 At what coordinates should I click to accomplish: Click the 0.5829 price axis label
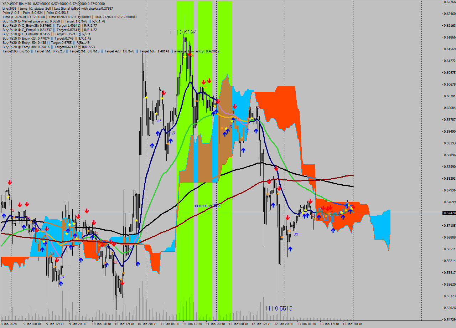pos(450,178)
